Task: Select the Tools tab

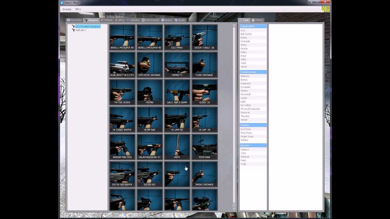Action: pyautogui.click(x=244, y=20)
